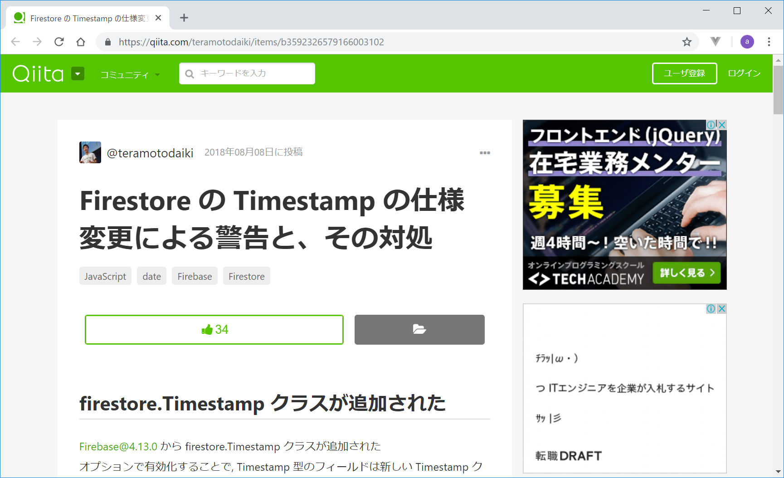Bookmark this page with star icon

687,42
